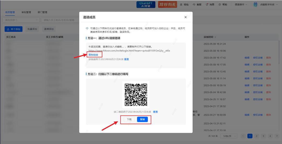Image resolution: width=282 pixels, height=144 pixels.
Task: Click 编辑 in the 16:17:05 row
Action: coord(247,65)
